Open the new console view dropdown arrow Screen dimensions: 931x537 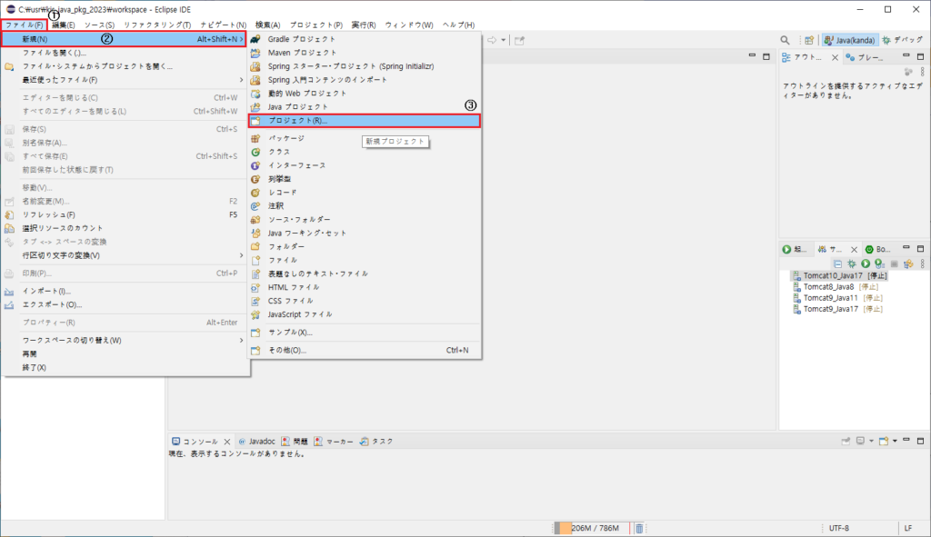coord(895,441)
